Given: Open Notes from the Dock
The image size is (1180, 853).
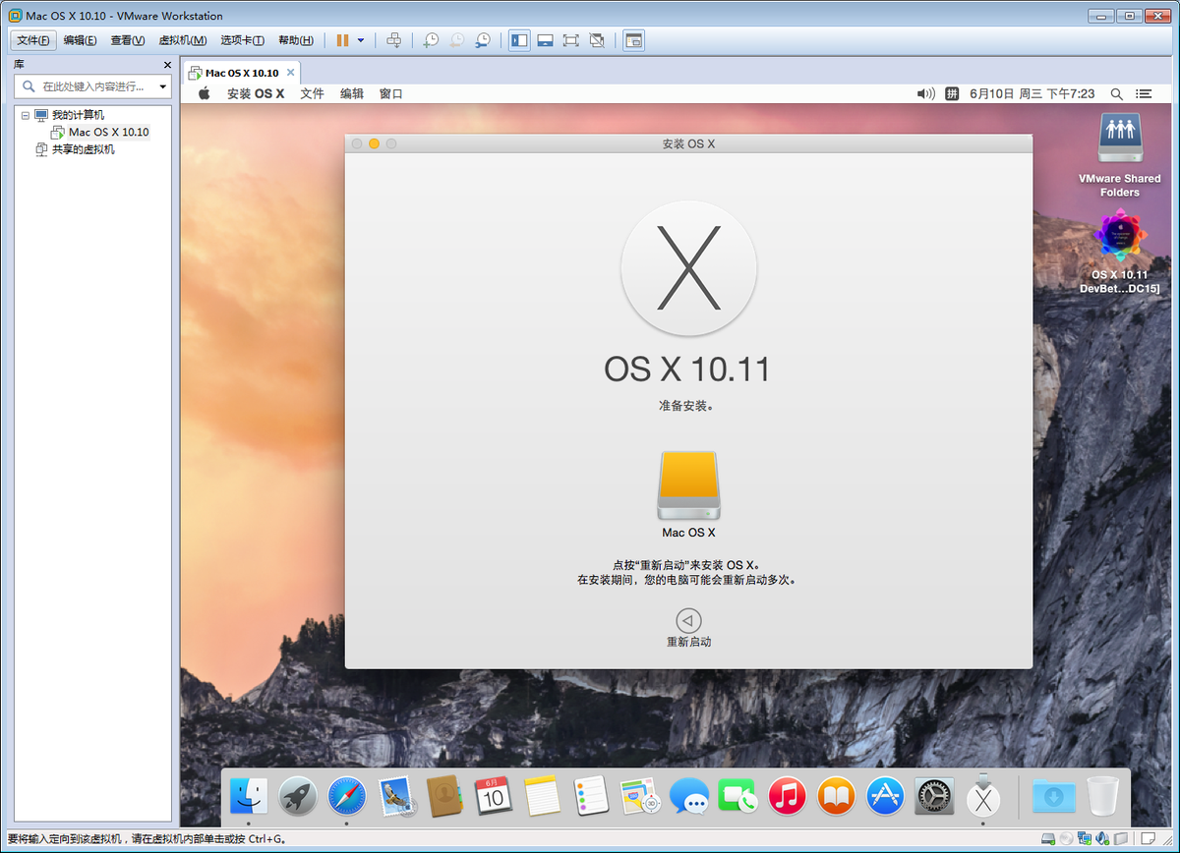Looking at the screenshot, I should tap(542, 795).
